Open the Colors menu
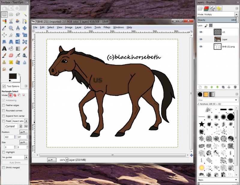240x185 pixels. point(88,27)
